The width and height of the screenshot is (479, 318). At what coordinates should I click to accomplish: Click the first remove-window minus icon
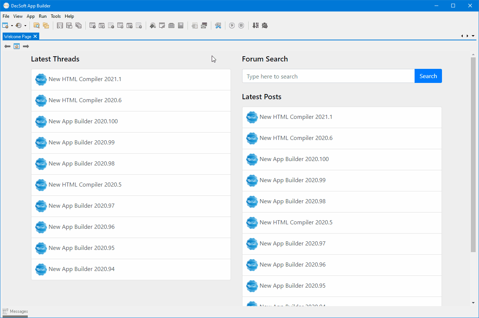coord(120,26)
